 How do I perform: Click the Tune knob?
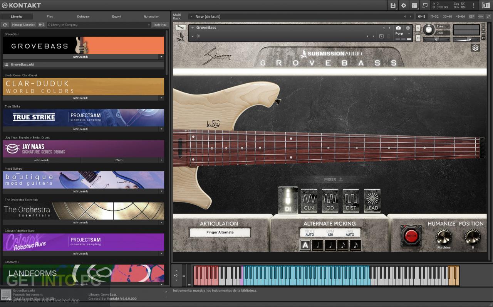point(428,30)
